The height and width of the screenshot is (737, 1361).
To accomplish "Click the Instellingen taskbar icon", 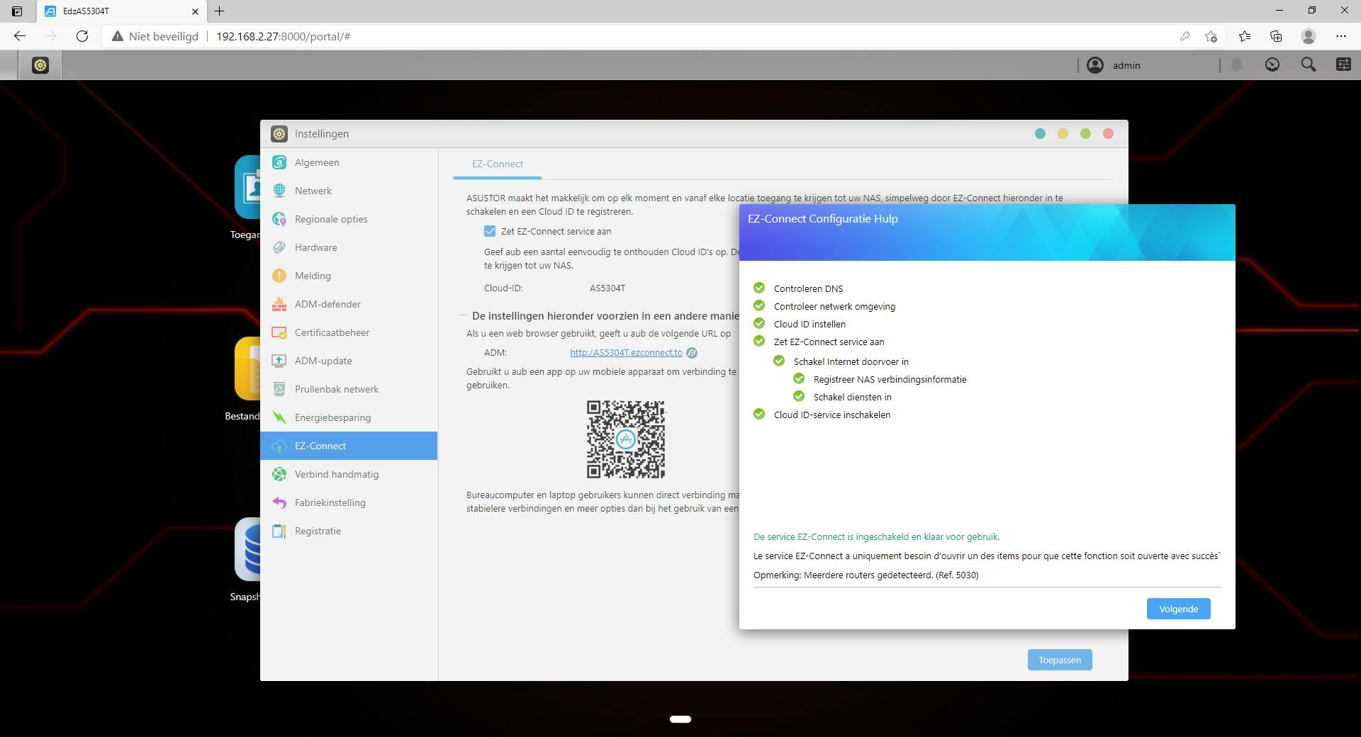I will [x=40, y=65].
